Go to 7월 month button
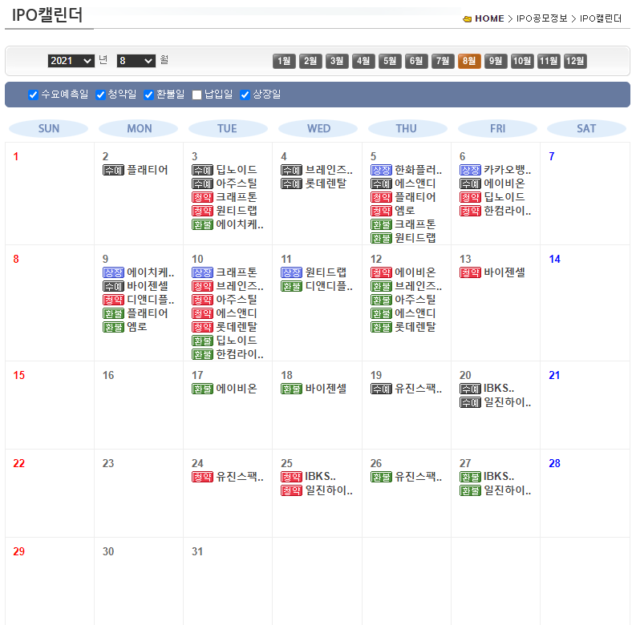The width and height of the screenshot is (632, 625). point(443,61)
